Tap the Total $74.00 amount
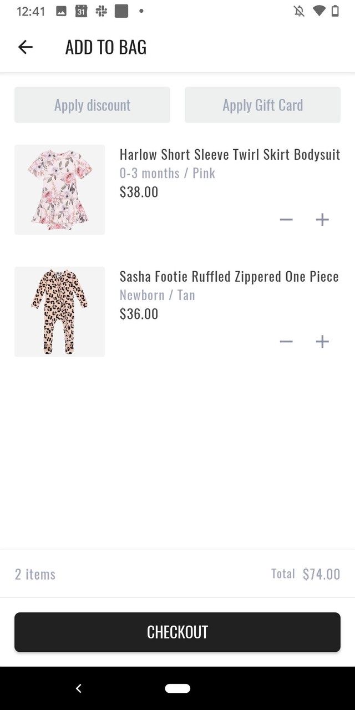This screenshot has height=710, width=355. pos(321,574)
